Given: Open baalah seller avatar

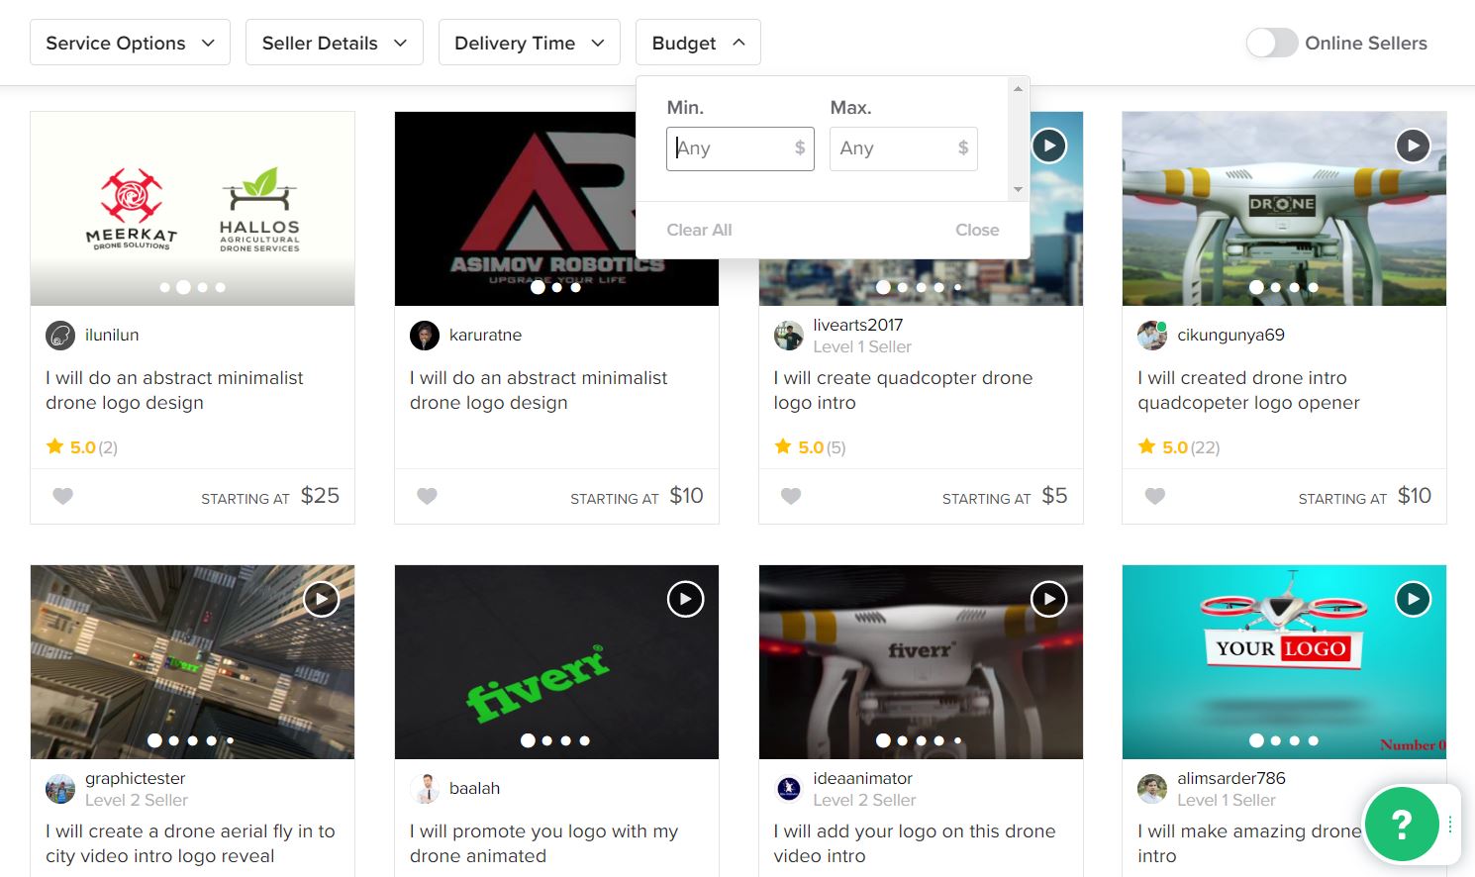Looking at the screenshot, I should tap(425, 789).
